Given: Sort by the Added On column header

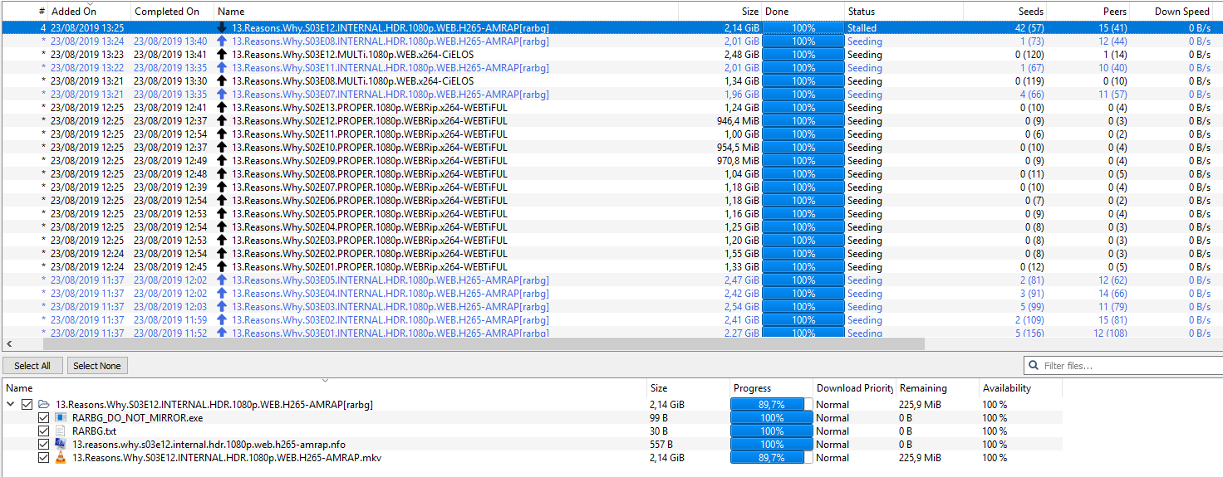Looking at the screenshot, I should coord(90,12).
